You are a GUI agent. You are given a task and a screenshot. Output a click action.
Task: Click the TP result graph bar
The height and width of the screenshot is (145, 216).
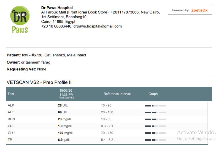click(x=155, y=140)
